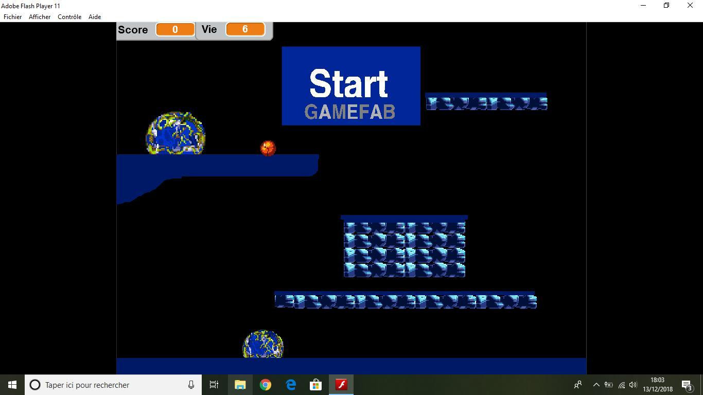Open Microsoft Store from the taskbar
The image size is (703, 395).
tap(316, 385)
